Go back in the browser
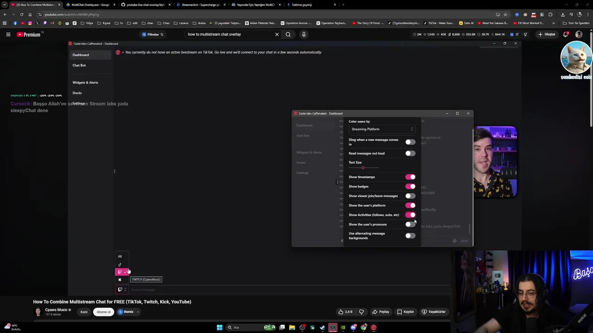The width and height of the screenshot is (593, 333). click(x=5, y=14)
